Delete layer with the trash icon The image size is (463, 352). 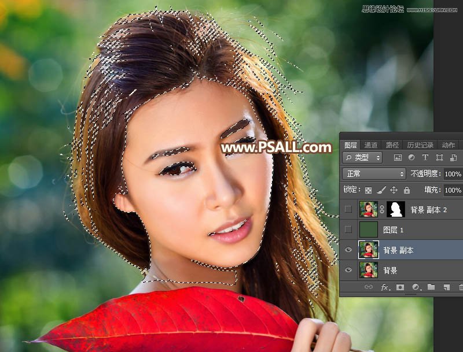click(461, 287)
